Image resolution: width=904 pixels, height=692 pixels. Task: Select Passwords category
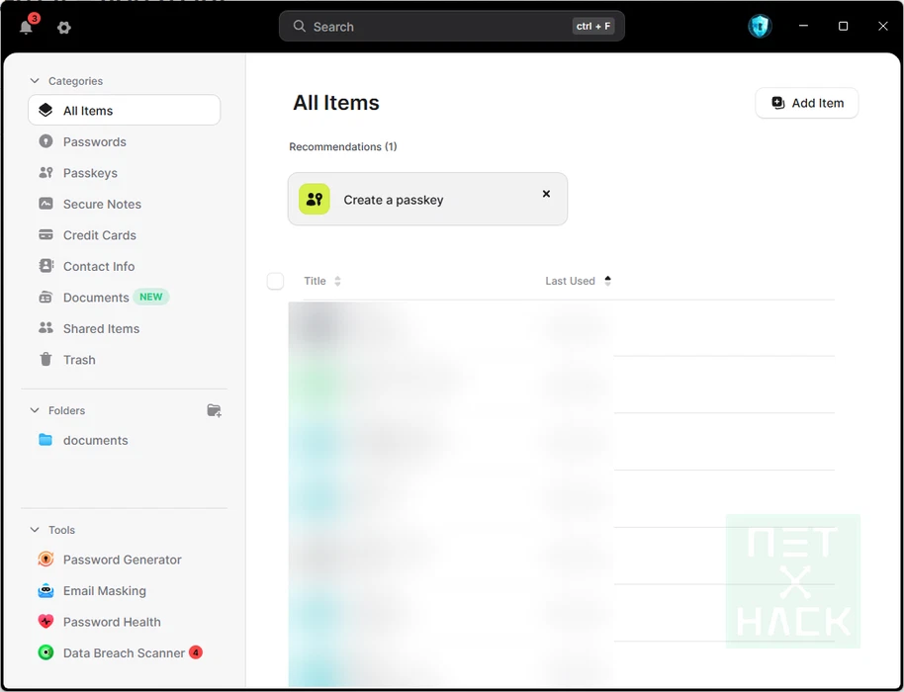94,142
